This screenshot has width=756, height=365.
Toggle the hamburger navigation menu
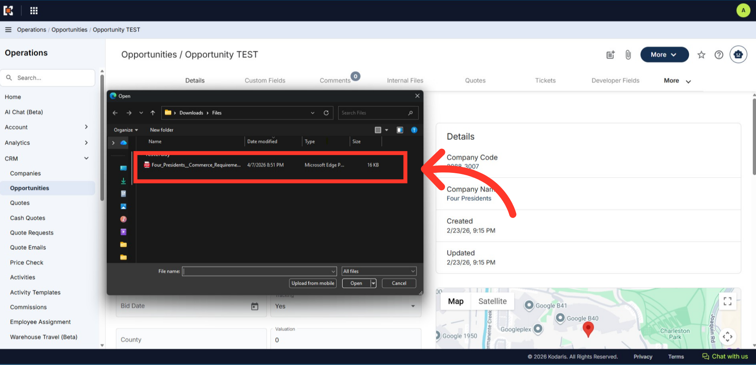tap(8, 30)
